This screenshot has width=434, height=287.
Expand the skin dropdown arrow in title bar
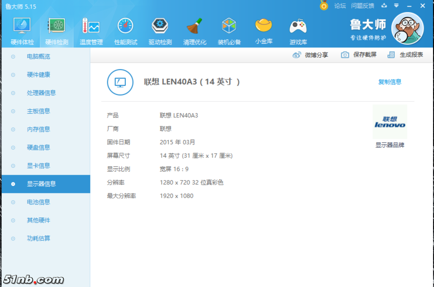click(396, 5)
